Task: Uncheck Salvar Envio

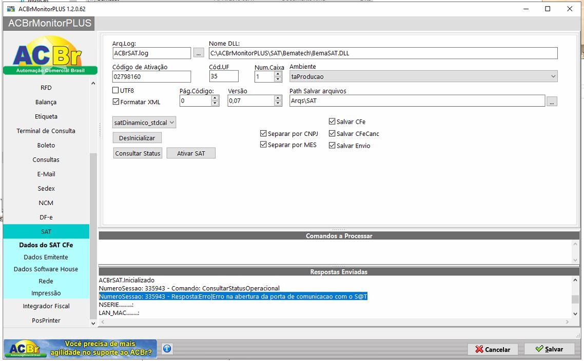Action: click(x=332, y=145)
